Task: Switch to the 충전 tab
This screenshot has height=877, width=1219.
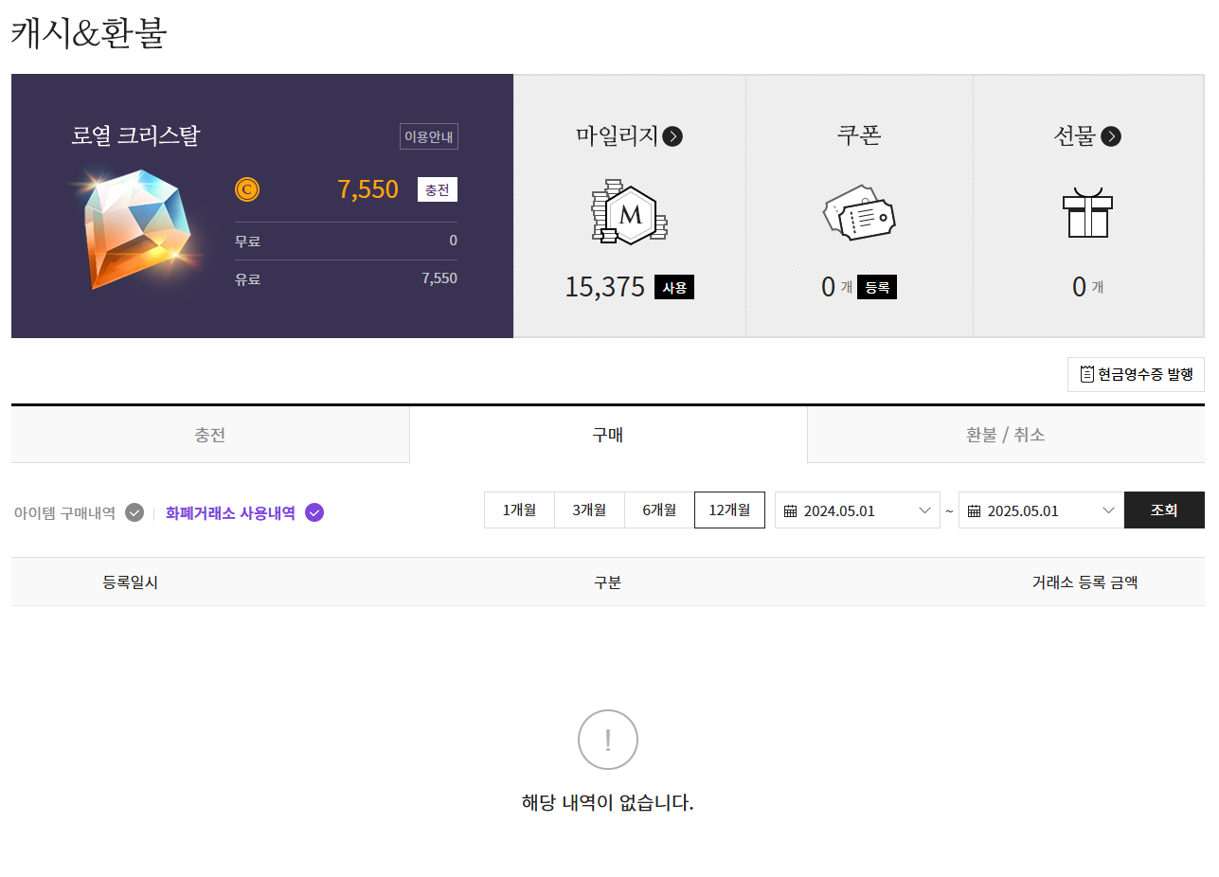Action: point(210,435)
